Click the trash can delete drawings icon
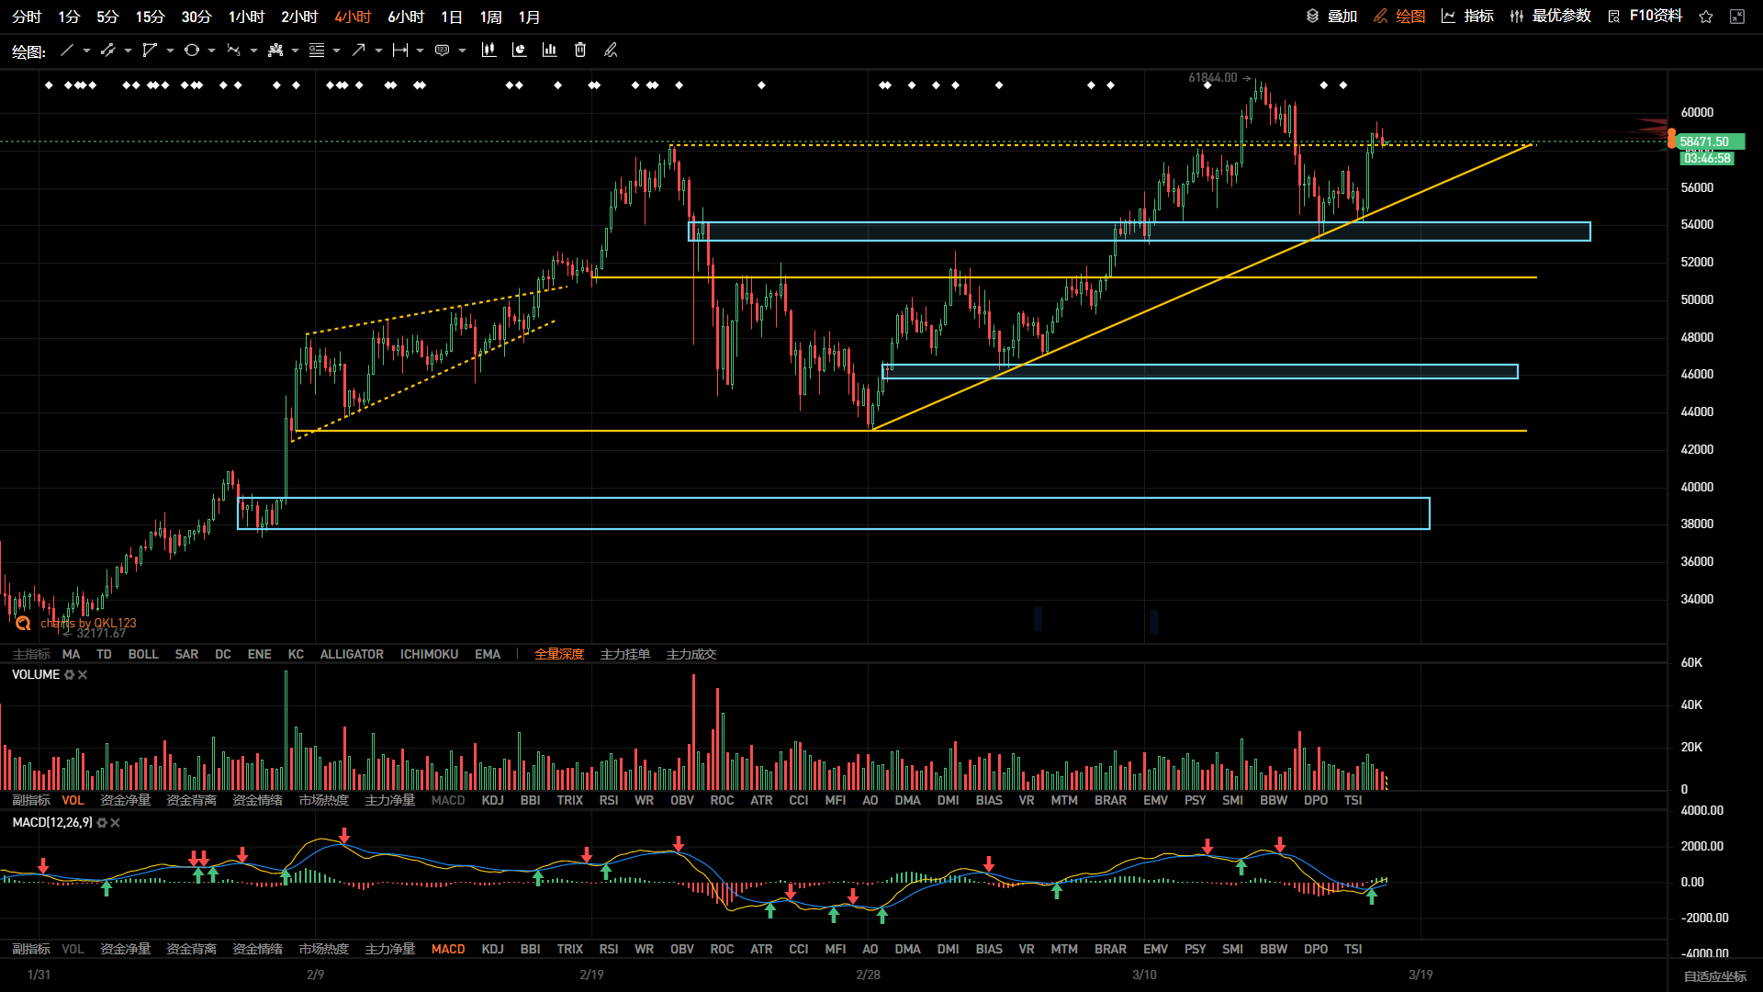Viewport: 1763px width, 992px height. click(580, 51)
